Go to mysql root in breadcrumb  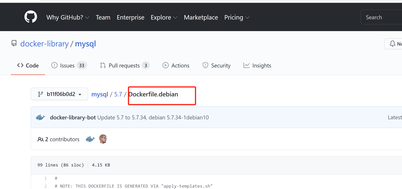(x=100, y=94)
